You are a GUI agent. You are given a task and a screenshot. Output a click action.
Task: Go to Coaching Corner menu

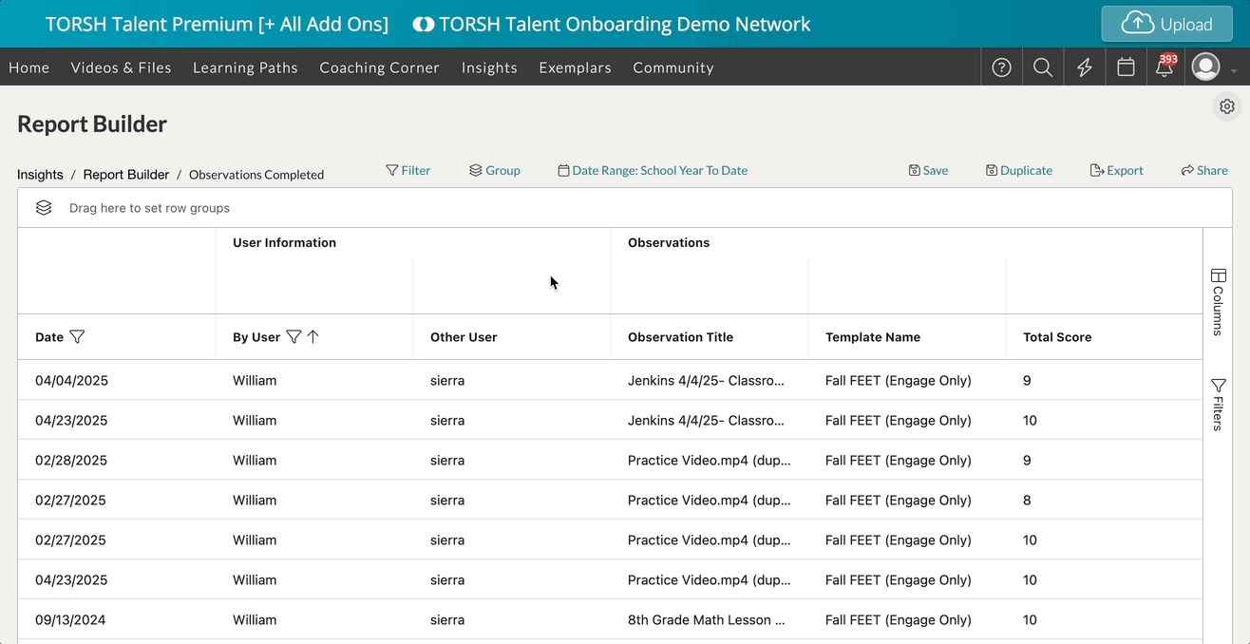coord(379,67)
